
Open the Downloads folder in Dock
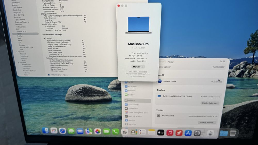(224, 133)
